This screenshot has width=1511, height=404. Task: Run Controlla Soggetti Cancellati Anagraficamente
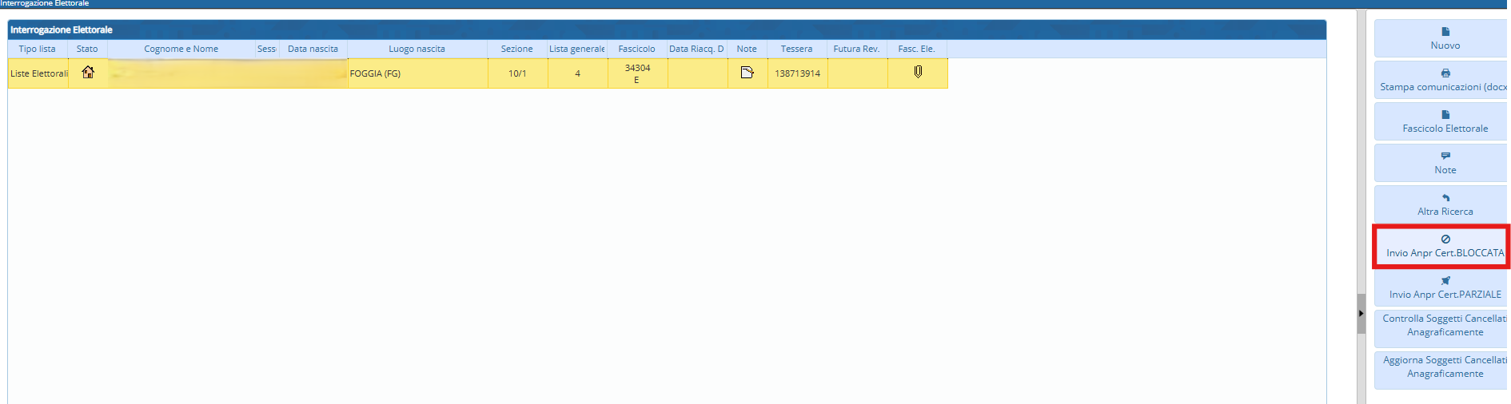[x=1444, y=325]
